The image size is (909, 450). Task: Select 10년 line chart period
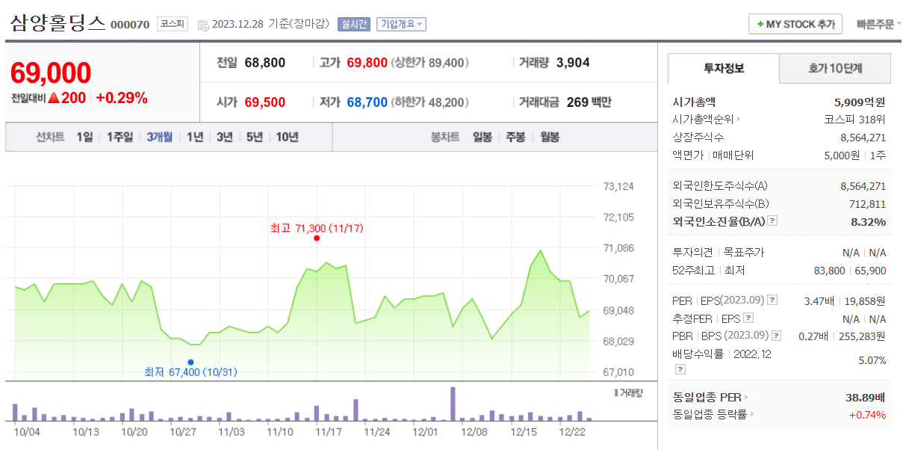point(288,137)
